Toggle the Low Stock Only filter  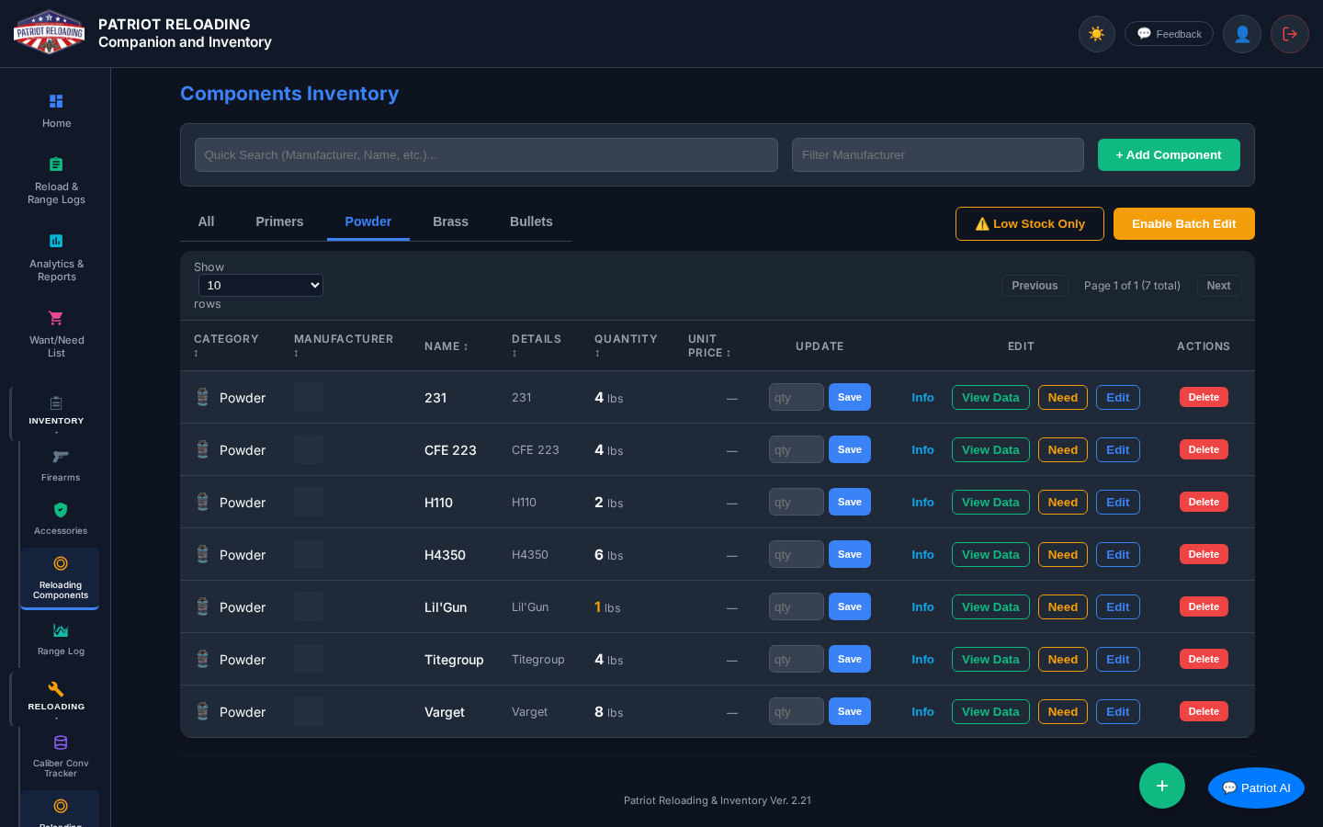coord(1030,223)
